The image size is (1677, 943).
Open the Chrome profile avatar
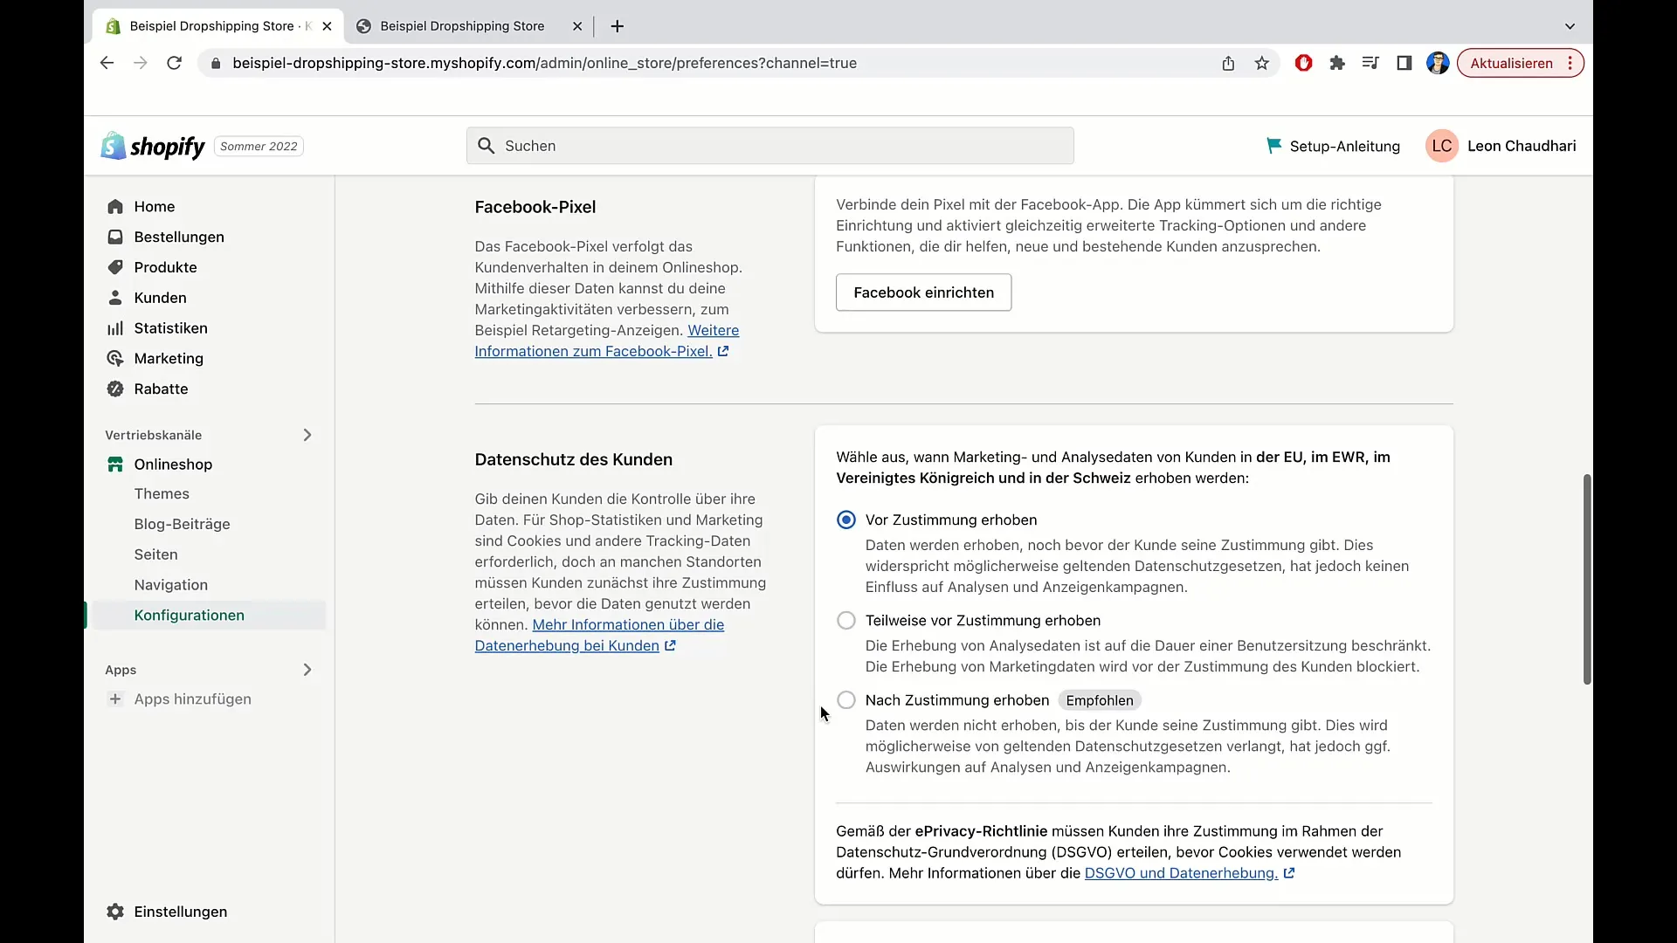pyautogui.click(x=1438, y=63)
